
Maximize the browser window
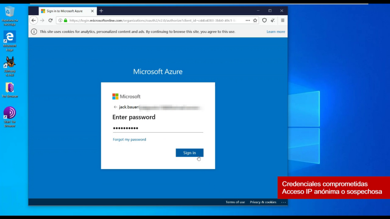pos(270,11)
